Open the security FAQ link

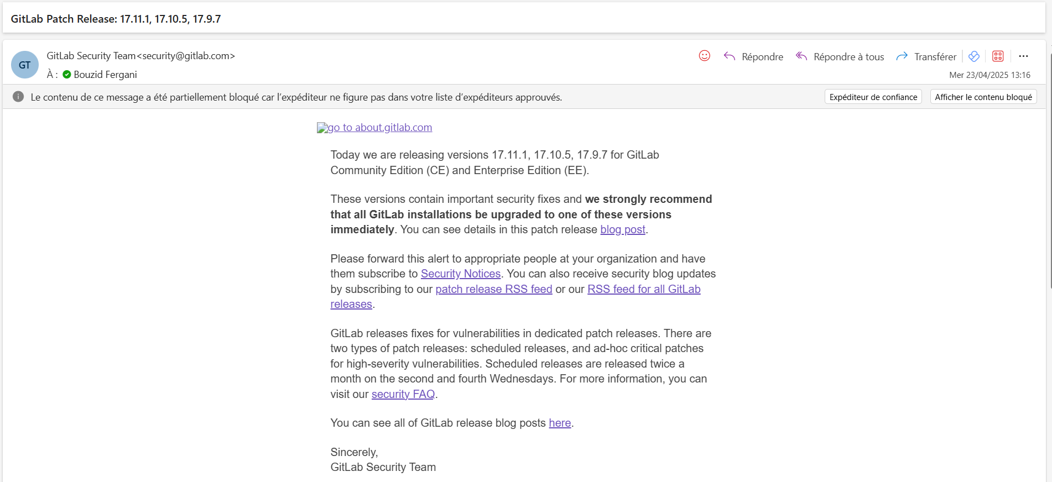tap(403, 394)
